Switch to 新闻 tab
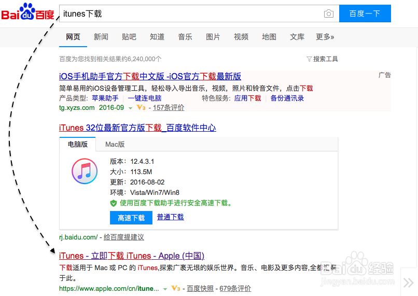The height and width of the screenshot is (296, 418). click(x=101, y=37)
